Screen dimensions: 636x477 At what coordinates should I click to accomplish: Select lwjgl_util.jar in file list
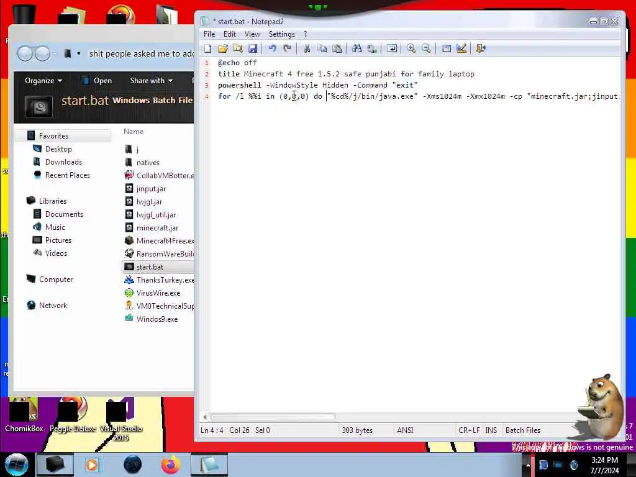click(156, 214)
